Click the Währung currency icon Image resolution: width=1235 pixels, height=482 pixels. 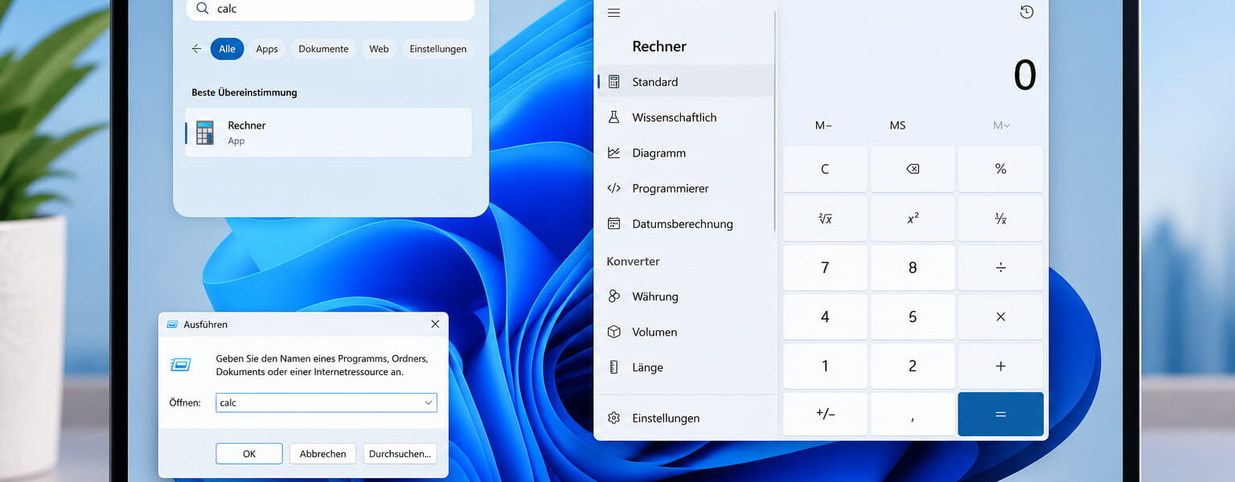(x=614, y=296)
